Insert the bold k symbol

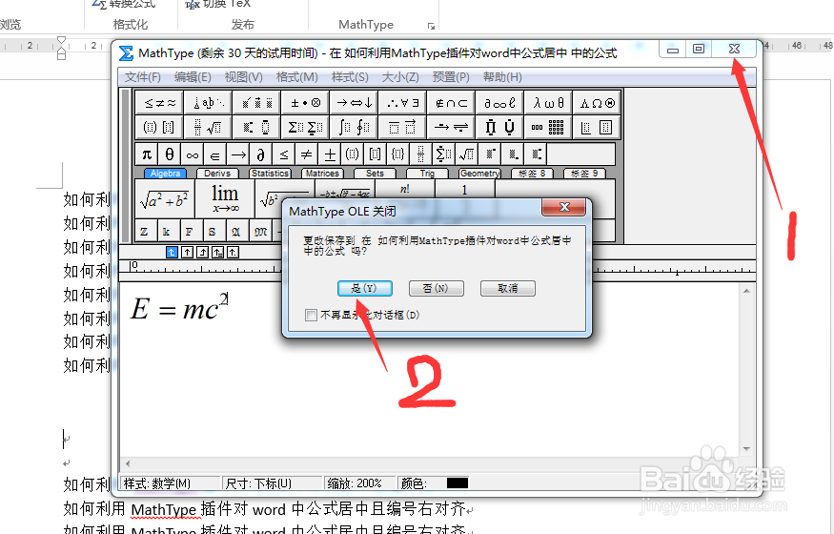[x=167, y=232]
